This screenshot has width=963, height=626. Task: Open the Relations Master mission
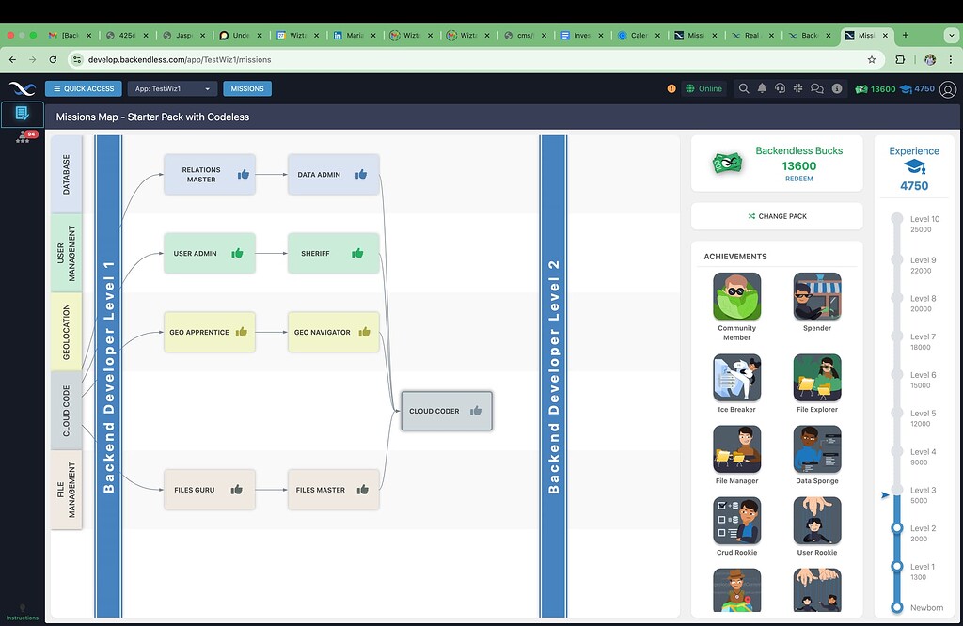210,174
